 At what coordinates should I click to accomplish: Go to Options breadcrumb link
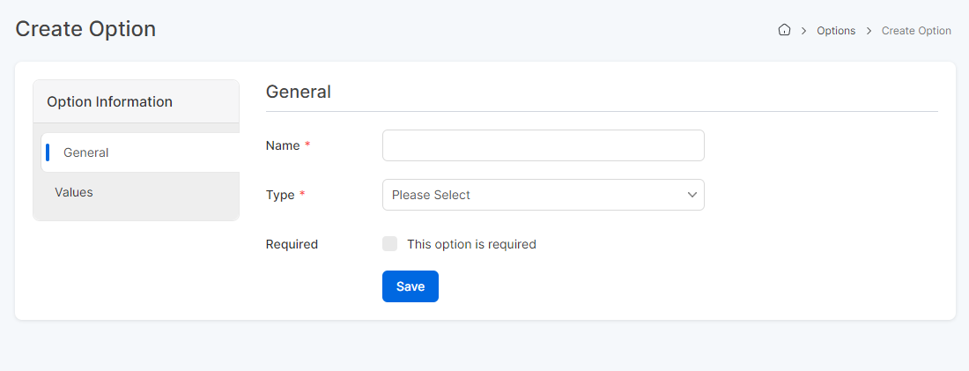click(x=836, y=30)
